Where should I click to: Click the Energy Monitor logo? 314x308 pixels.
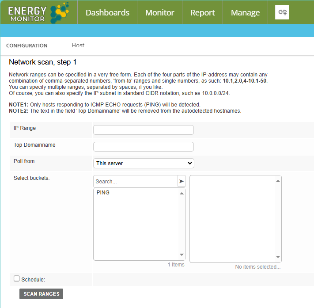click(38, 12)
